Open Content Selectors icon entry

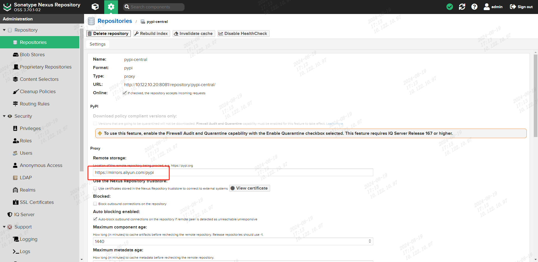[16, 79]
